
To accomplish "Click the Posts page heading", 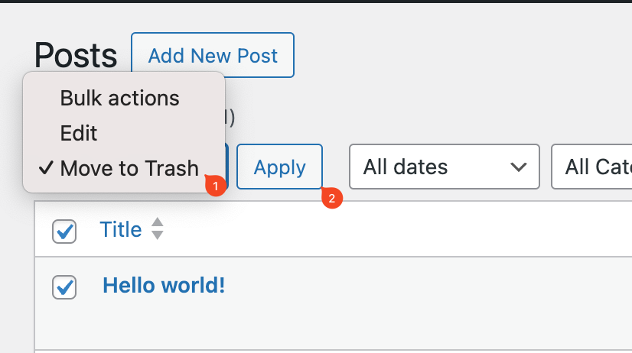I will pos(76,56).
